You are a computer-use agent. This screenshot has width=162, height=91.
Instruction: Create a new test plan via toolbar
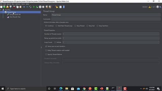1,7
